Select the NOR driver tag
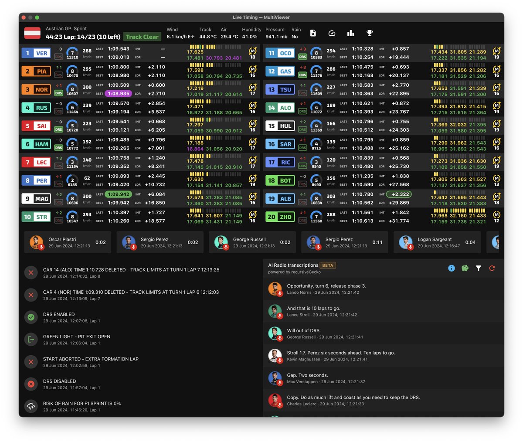Viewport: 523px width, 442px height. pos(36,89)
